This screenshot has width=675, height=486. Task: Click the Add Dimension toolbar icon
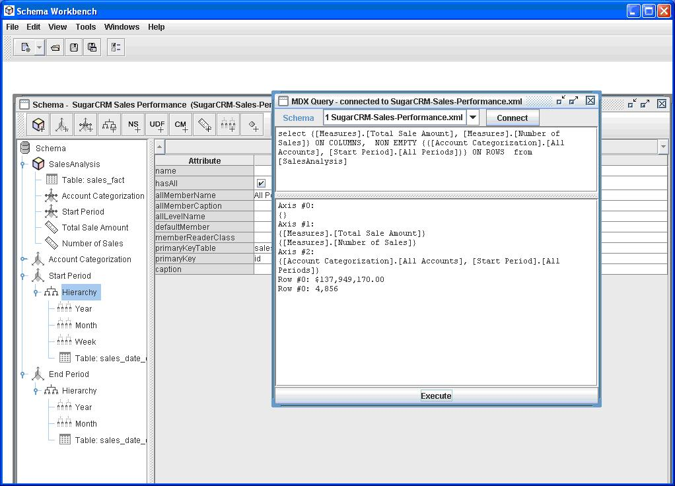click(63, 124)
